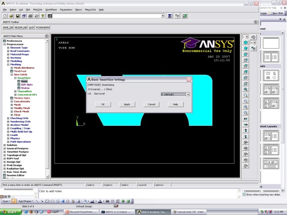The width and height of the screenshot is (287, 215).
Task: Click the Dynamic Model Mode icon
Action: coord(254,49)
